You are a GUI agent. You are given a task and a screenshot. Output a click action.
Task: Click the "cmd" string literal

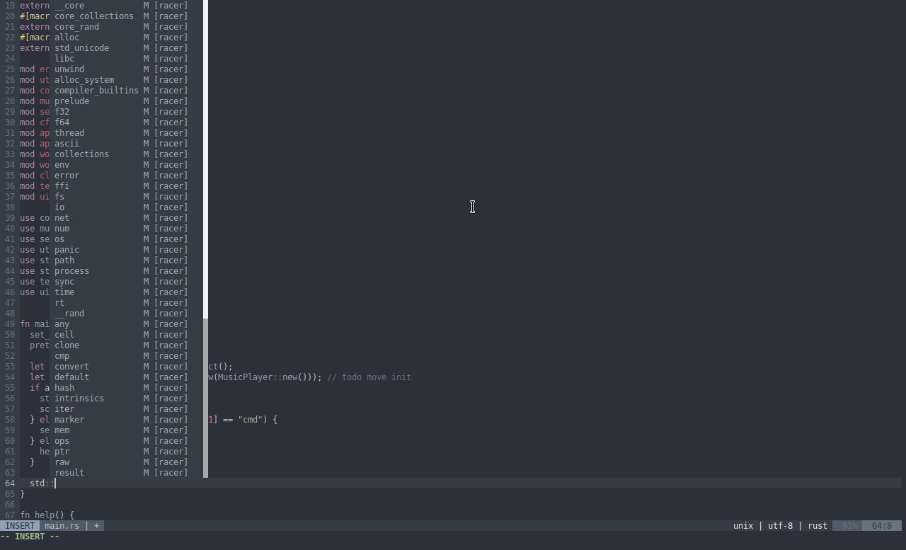pyautogui.click(x=251, y=420)
